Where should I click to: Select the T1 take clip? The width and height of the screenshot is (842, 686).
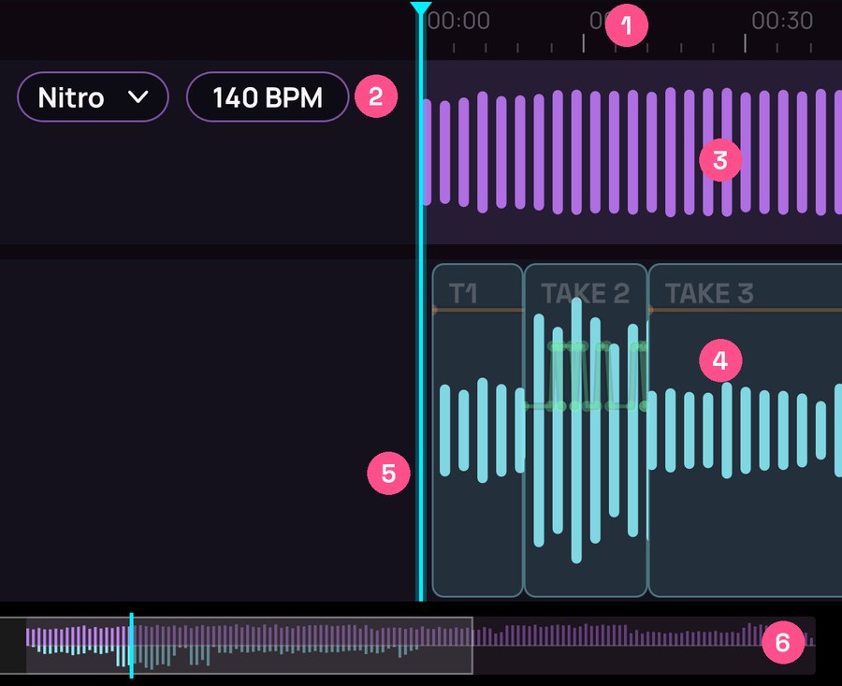(477, 431)
